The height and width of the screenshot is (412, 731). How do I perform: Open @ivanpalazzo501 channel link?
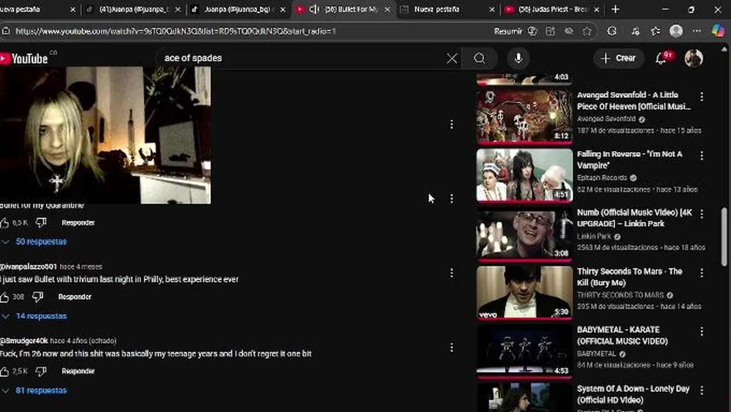(28, 267)
